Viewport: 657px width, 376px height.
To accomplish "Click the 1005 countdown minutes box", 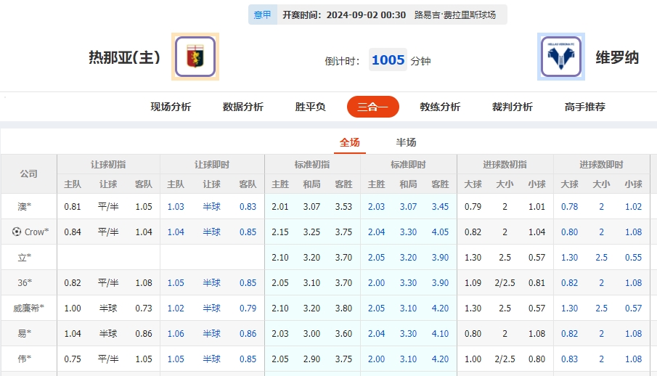I will 388,60.
